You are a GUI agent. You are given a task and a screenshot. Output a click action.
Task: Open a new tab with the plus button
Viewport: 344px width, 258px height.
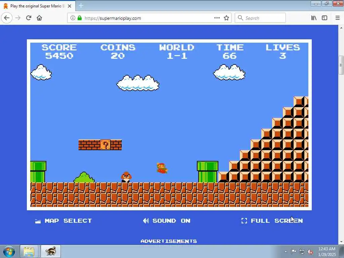coord(81,6)
